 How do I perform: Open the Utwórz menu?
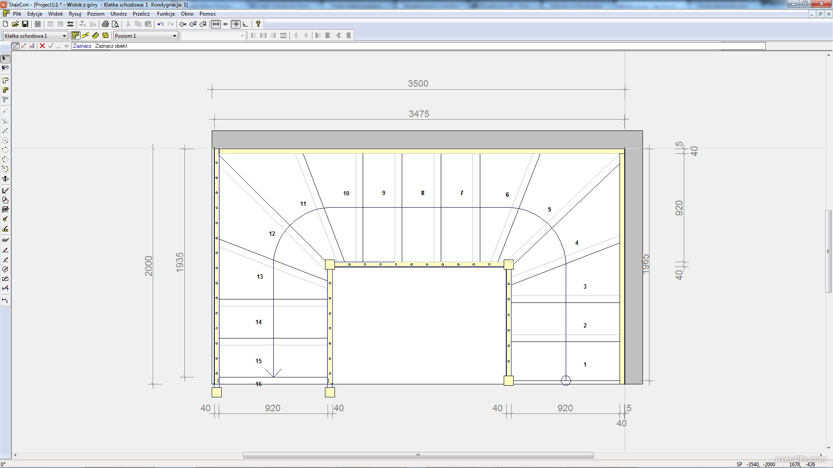tap(118, 14)
